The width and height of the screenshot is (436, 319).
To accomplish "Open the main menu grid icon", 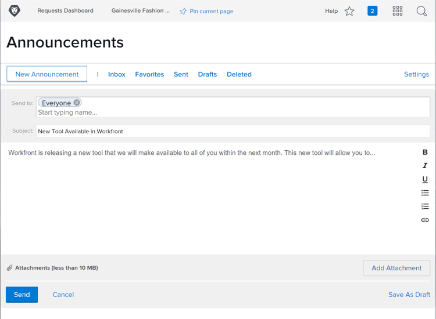I will pos(398,11).
